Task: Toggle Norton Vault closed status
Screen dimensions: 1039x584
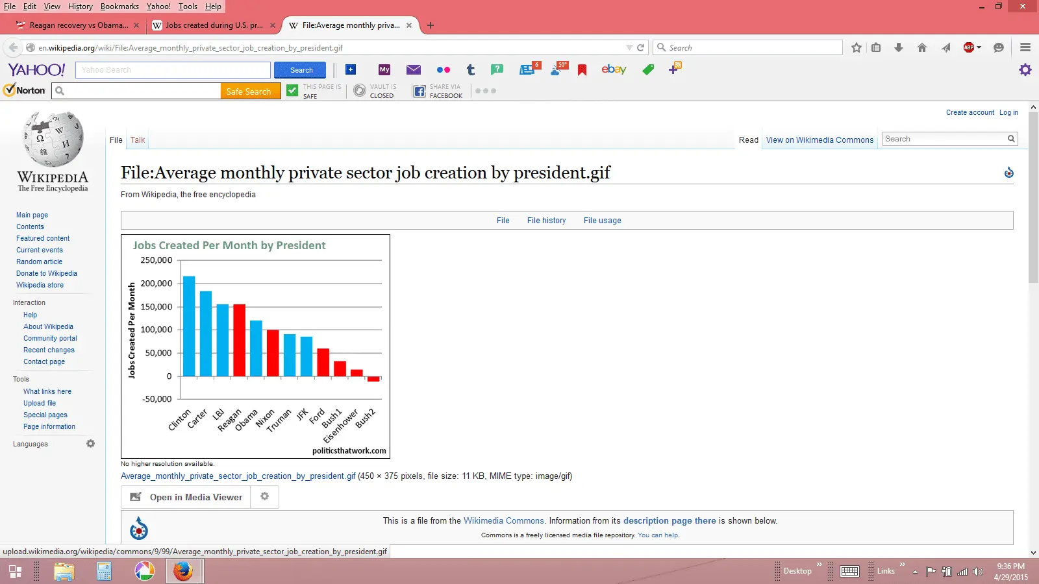Action: (375, 91)
